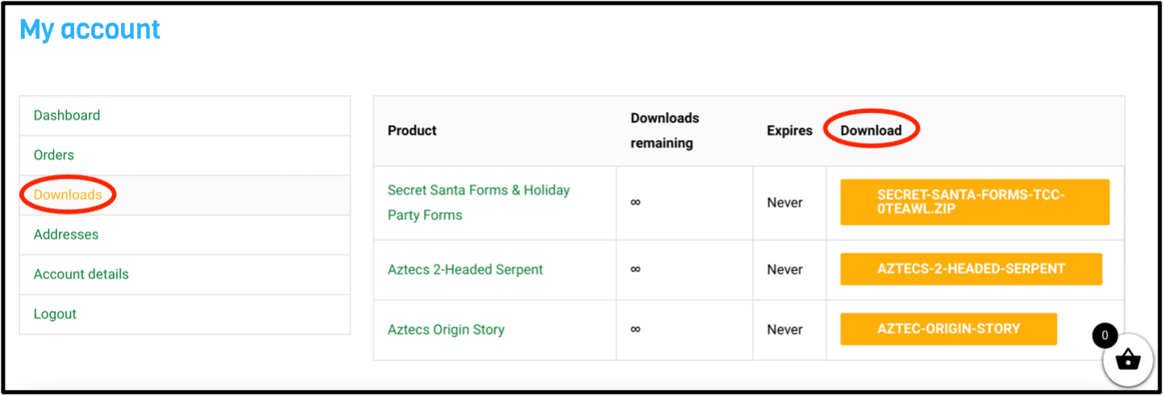
Task: Open the Addresses page
Action: pos(66,235)
